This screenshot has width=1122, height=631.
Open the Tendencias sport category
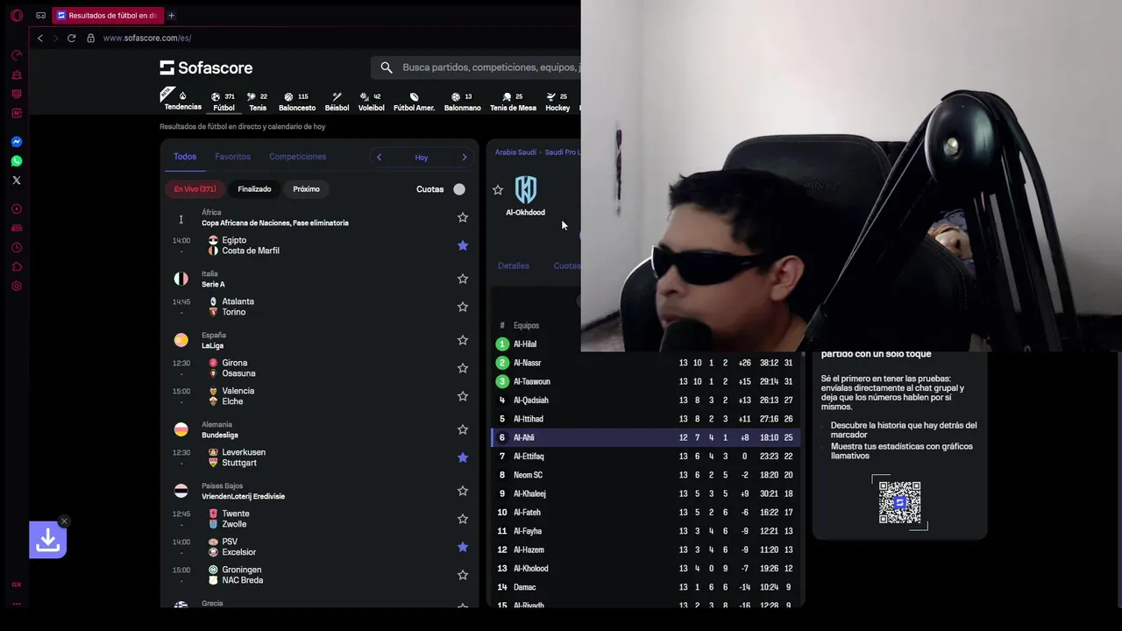click(182, 100)
